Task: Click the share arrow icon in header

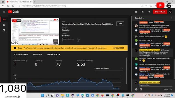Action: 149,12
